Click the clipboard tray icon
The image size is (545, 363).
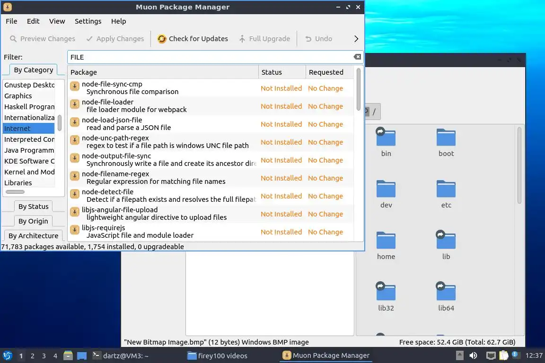pos(503,355)
